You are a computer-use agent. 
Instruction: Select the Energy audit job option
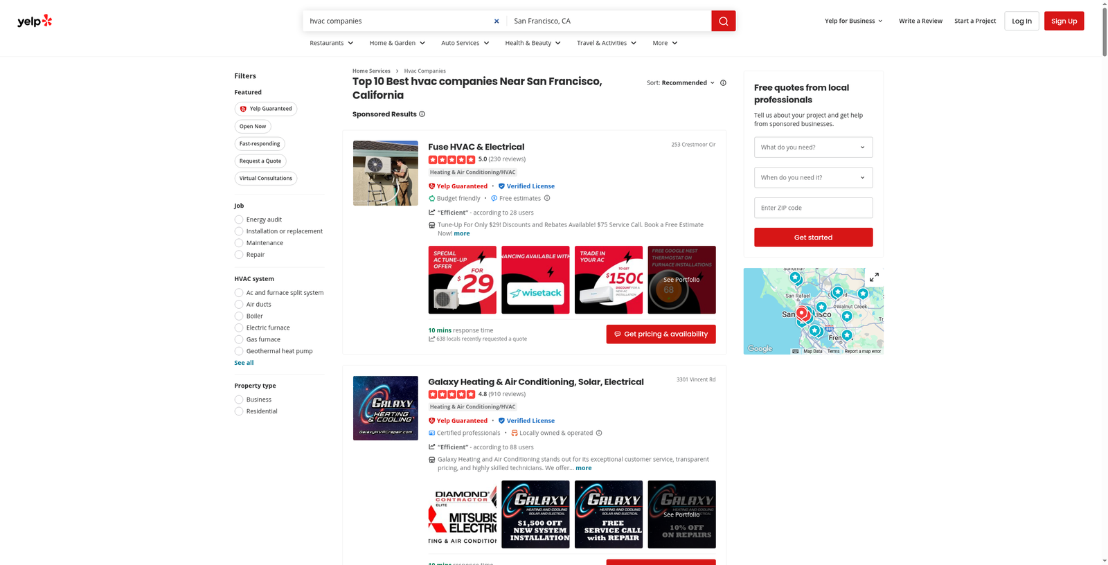(x=239, y=219)
